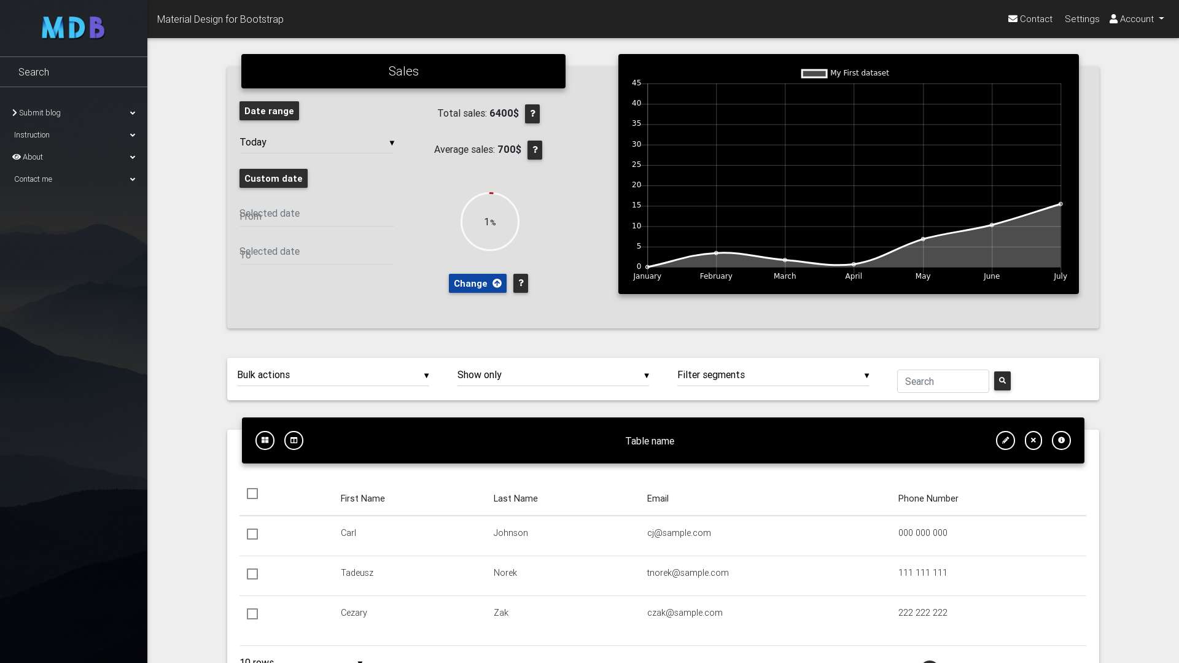Image resolution: width=1179 pixels, height=663 pixels.
Task: Expand the Instruction sidebar chevron
Action: click(x=133, y=135)
